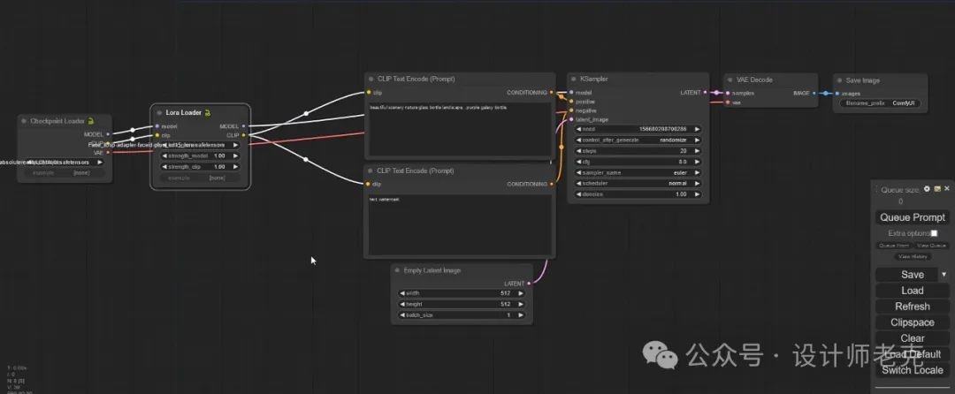The image size is (955, 394).
Task: Click VAE Decode IMAGE output socket
Action: (814, 93)
